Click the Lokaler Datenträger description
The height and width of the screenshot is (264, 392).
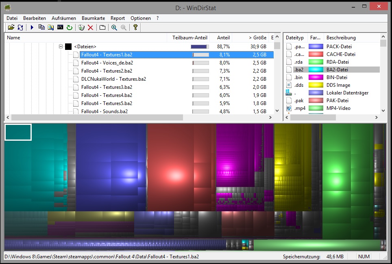coord(347,93)
